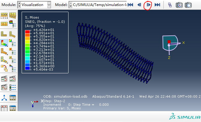The image size is (201, 122).
Task: Create XY Data with the XY table icon
Action: click(4, 108)
